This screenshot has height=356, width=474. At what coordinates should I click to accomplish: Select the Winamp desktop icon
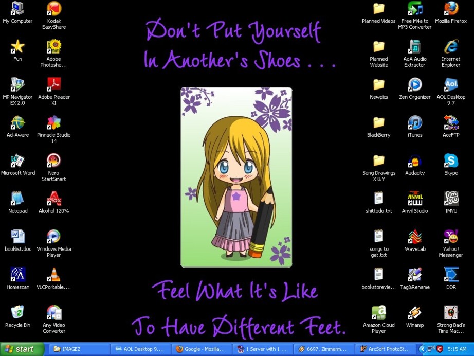click(x=414, y=313)
